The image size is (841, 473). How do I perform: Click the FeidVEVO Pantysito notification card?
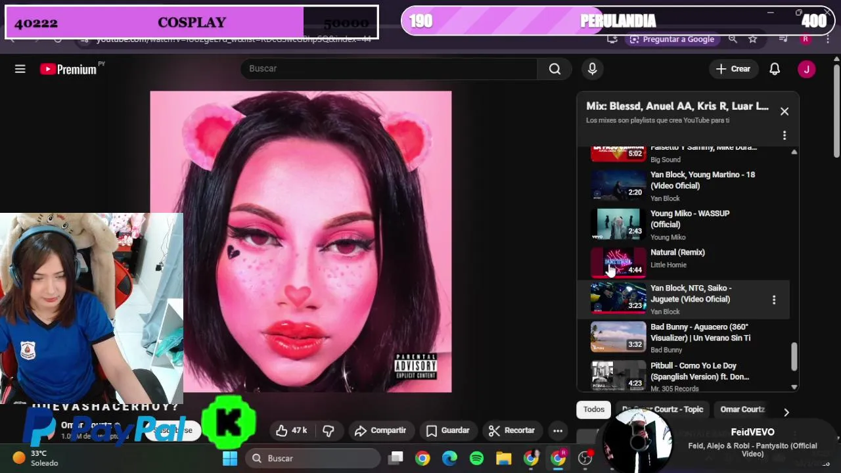coord(719,441)
